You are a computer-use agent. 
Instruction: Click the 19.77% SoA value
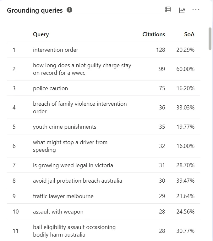185,126
